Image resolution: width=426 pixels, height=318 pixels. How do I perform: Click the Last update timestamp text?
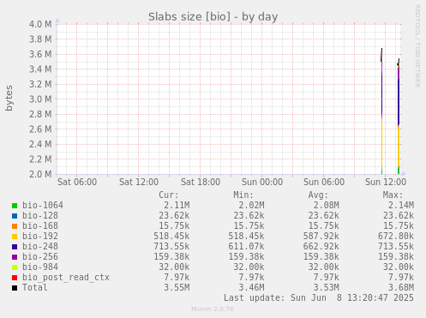pyautogui.click(x=319, y=298)
